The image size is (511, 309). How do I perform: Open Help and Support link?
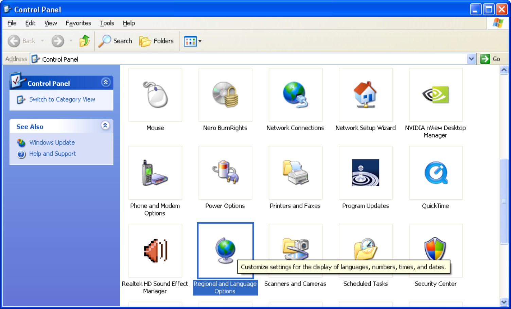(52, 154)
